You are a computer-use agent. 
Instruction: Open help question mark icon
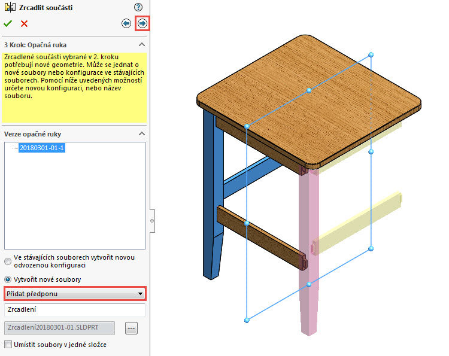[x=138, y=7]
